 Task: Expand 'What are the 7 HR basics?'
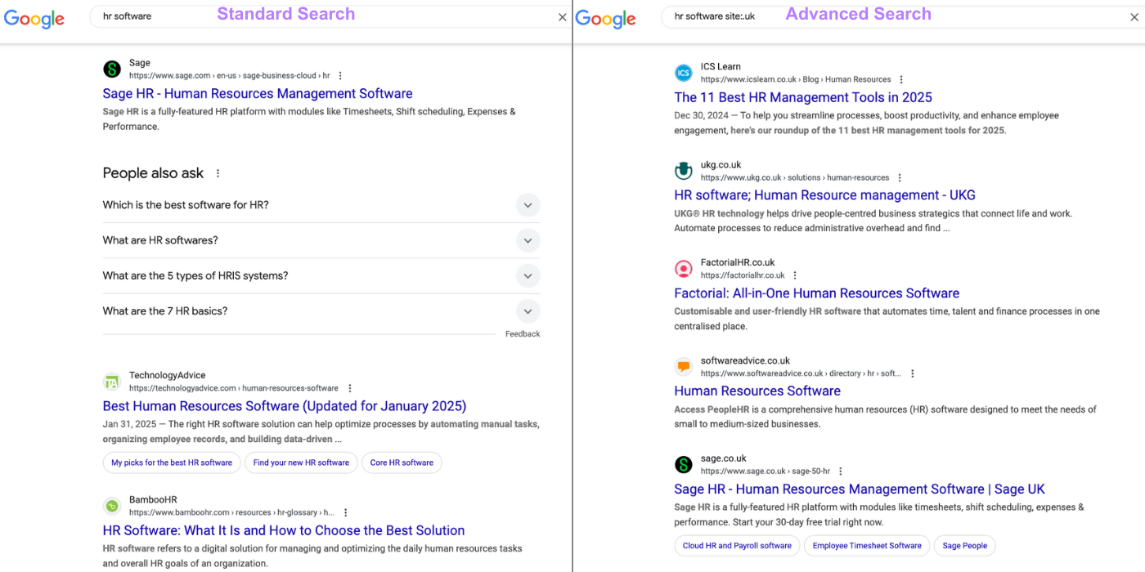(528, 311)
